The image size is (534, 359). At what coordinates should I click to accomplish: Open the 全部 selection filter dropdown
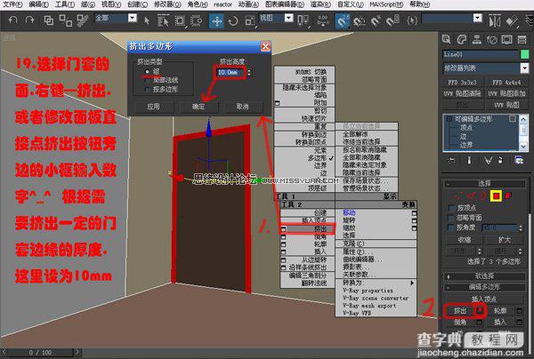pos(132,18)
